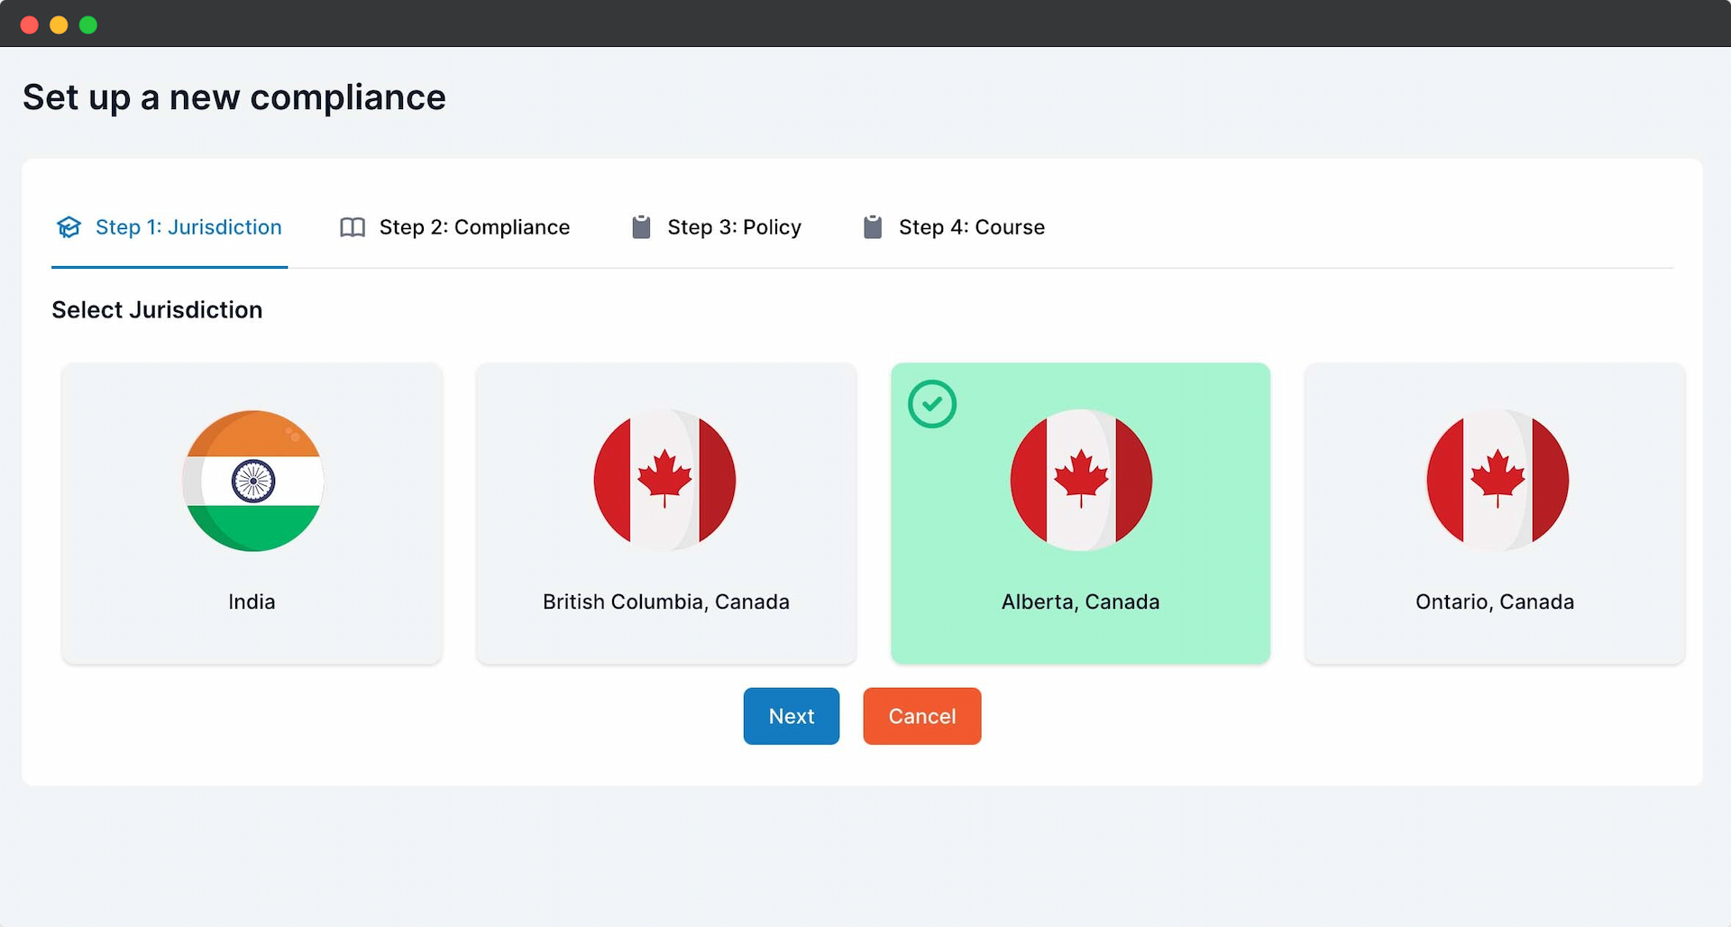Screen dimensions: 1731x927
Task: Click the British Columbia Canadian flag icon
Action: coord(665,481)
